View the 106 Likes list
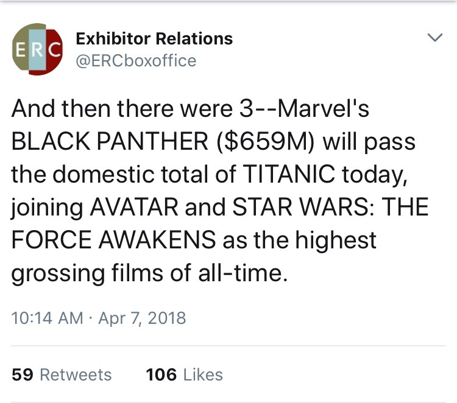The width and height of the screenshot is (457, 403). click(184, 374)
